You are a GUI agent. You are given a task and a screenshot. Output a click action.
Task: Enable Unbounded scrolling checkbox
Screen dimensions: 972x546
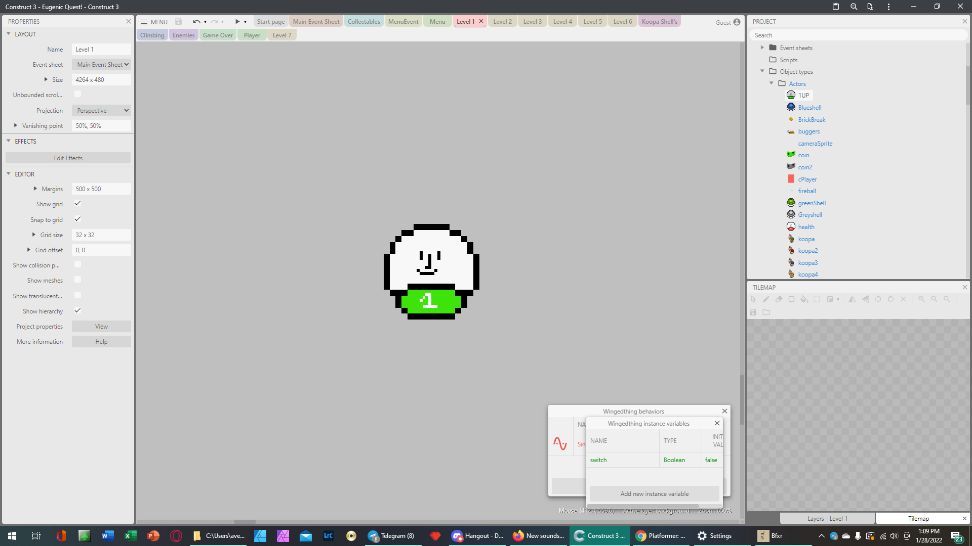(x=77, y=94)
